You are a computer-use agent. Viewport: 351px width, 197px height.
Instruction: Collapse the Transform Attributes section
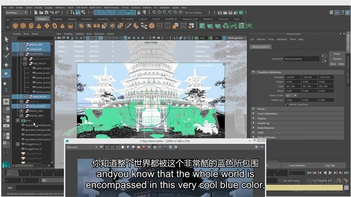pos(254,72)
